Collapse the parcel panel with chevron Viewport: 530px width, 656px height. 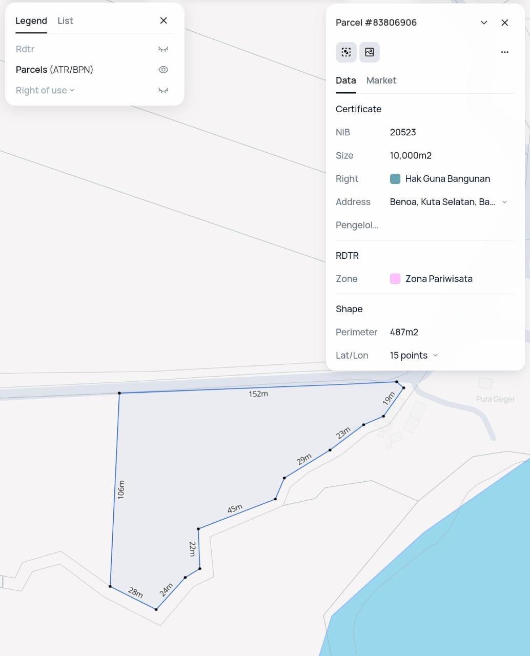483,23
